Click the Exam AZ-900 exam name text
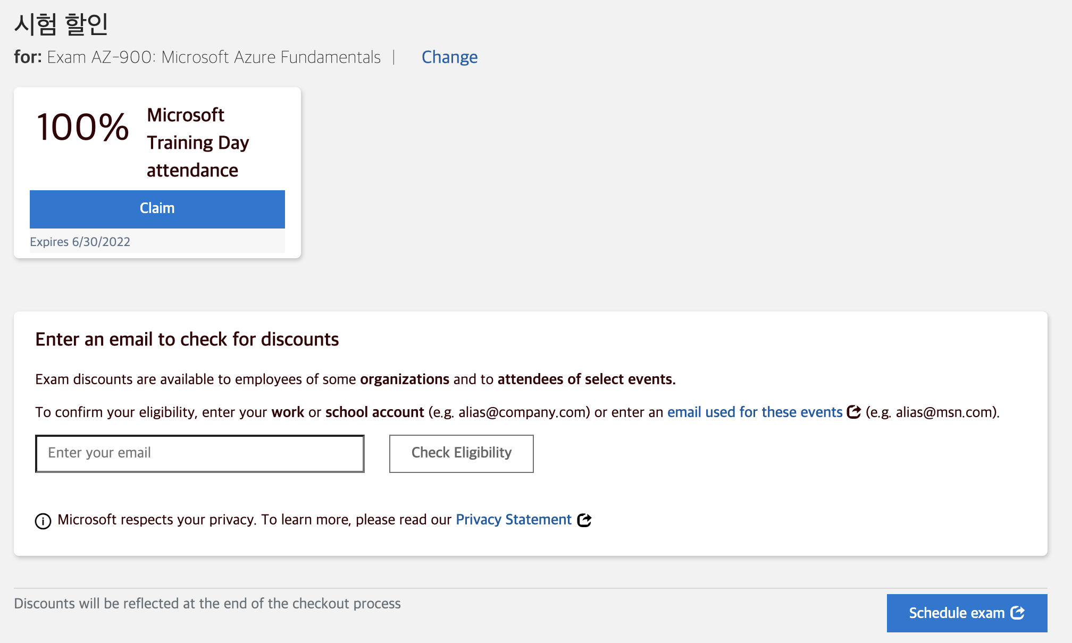Screen dimensions: 1072x643 (x=214, y=57)
